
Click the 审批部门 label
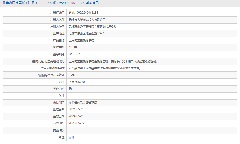[59, 103]
